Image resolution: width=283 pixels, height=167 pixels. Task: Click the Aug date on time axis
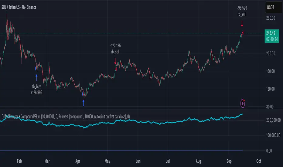(198, 161)
